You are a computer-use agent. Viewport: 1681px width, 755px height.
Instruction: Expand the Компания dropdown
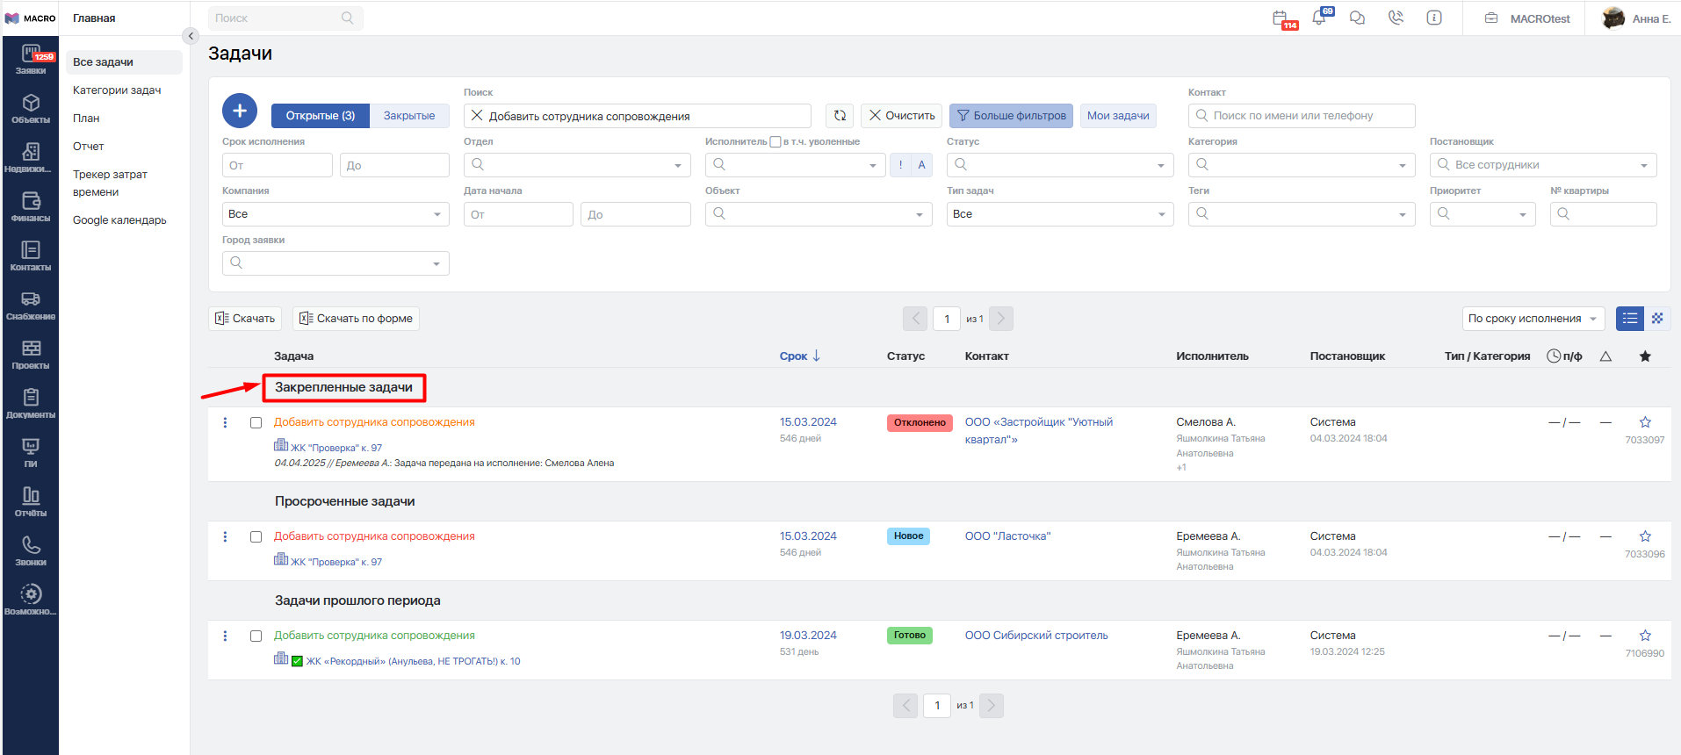coord(335,214)
